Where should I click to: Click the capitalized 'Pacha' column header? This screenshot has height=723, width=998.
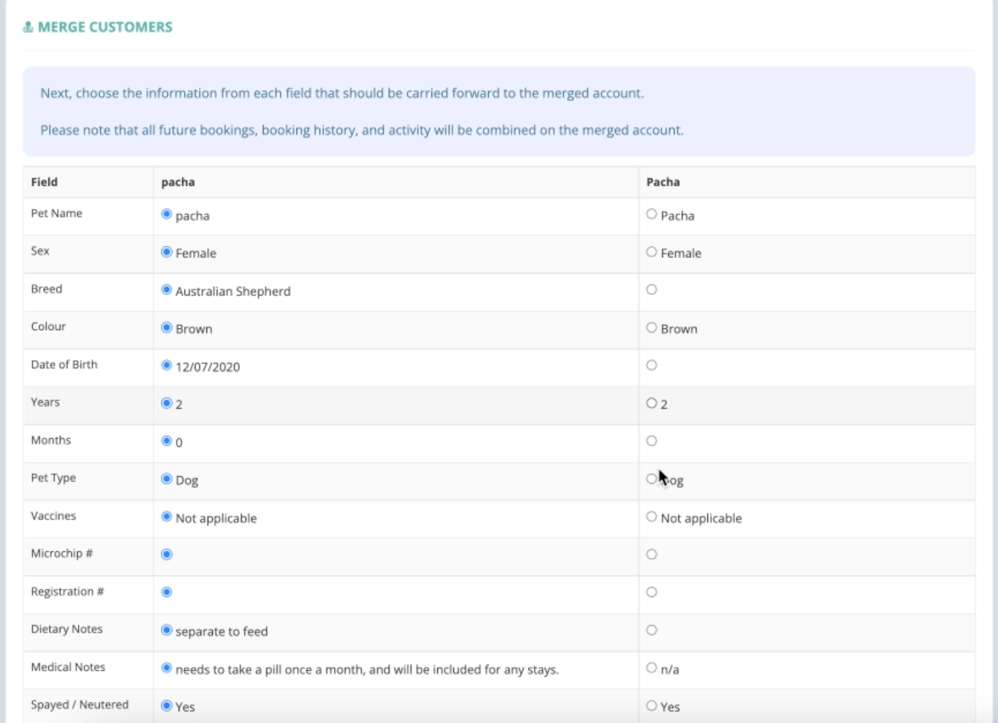tap(663, 182)
